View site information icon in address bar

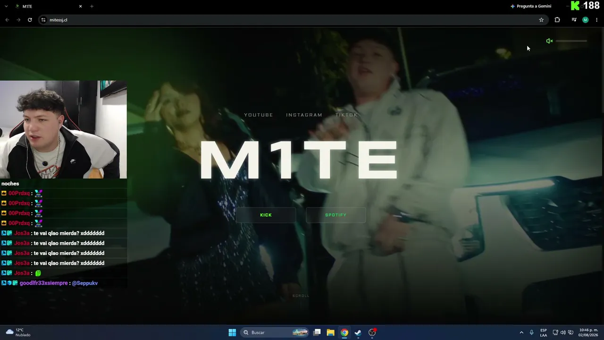pos(43,20)
